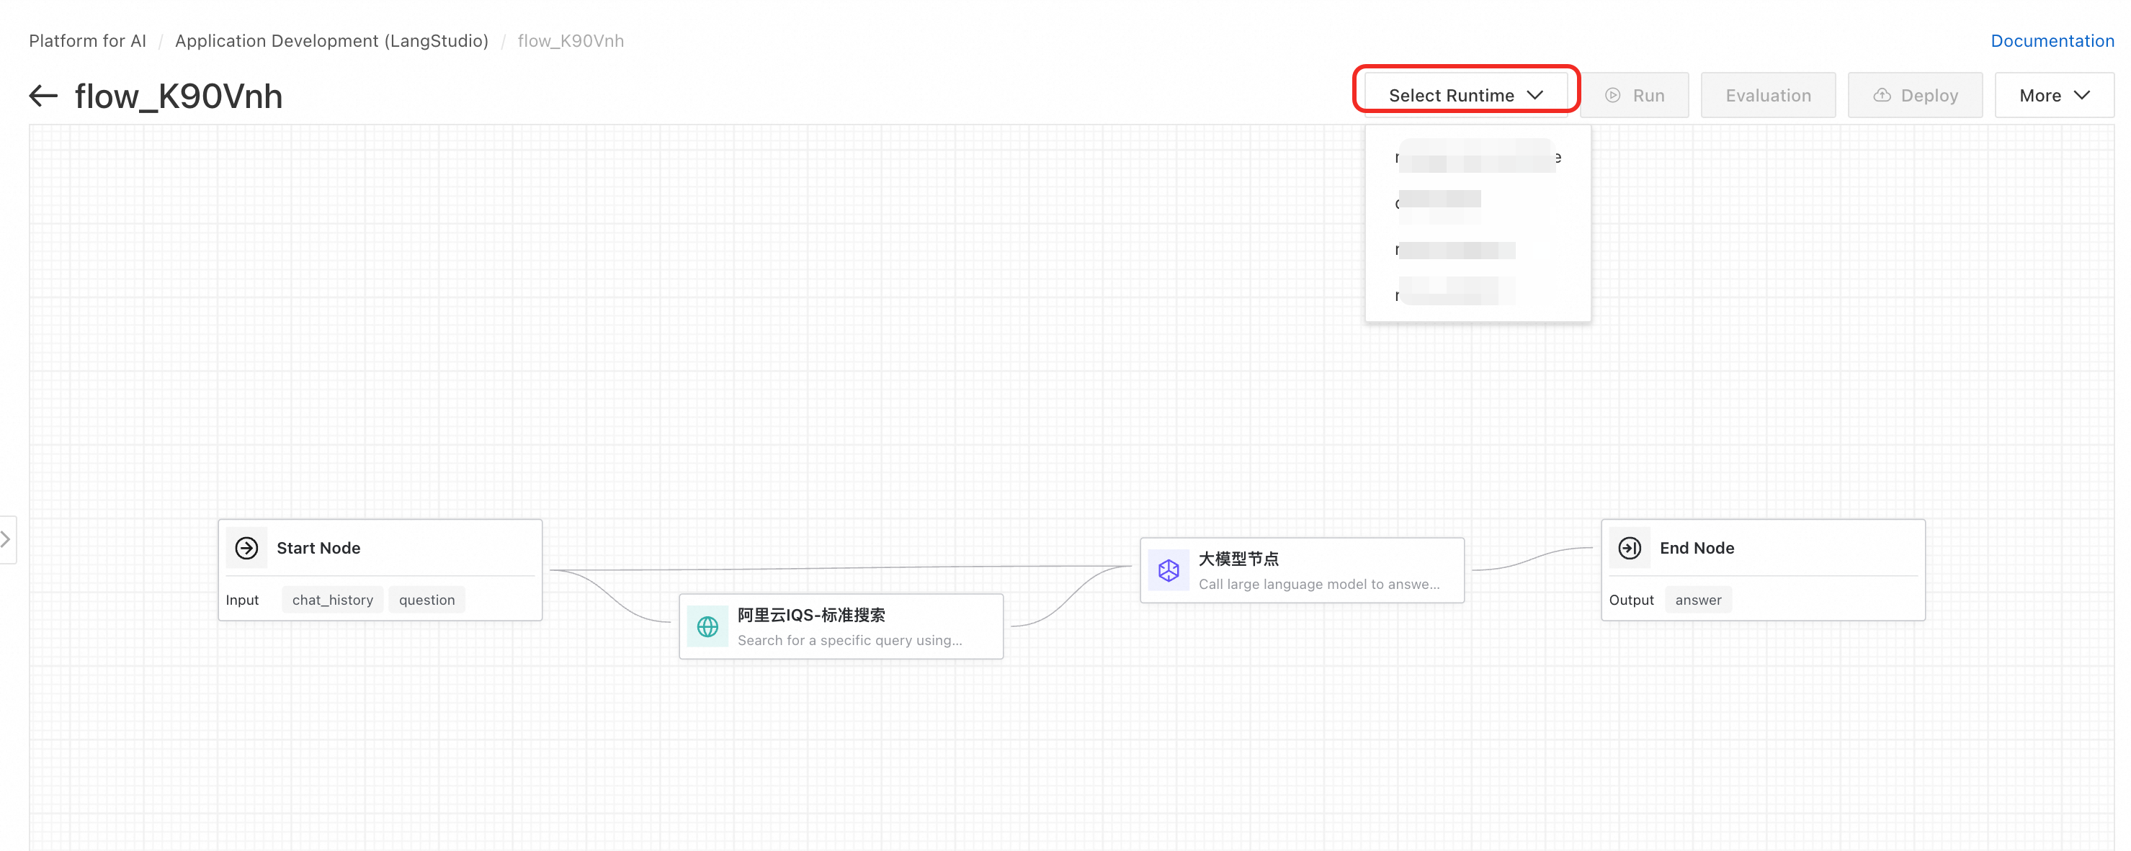2131x851 pixels.
Task: Click the Start Node arrow icon
Action: tap(246, 547)
